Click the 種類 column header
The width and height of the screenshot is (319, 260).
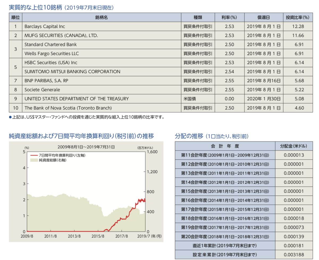pos(198,17)
